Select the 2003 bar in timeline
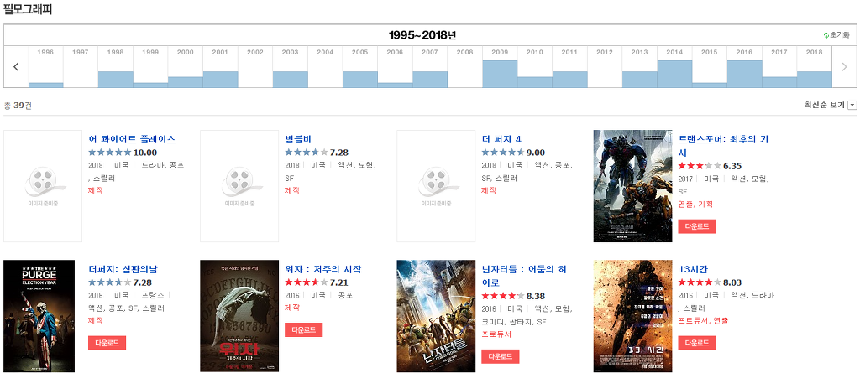The width and height of the screenshot is (860, 373). [290, 80]
